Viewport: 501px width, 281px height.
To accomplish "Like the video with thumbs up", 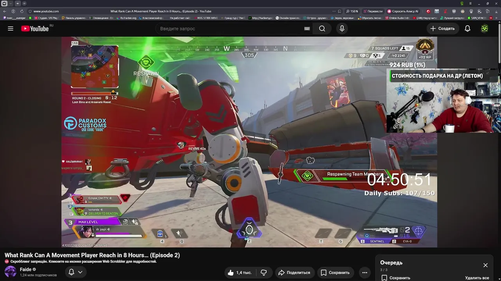I will tap(240, 272).
